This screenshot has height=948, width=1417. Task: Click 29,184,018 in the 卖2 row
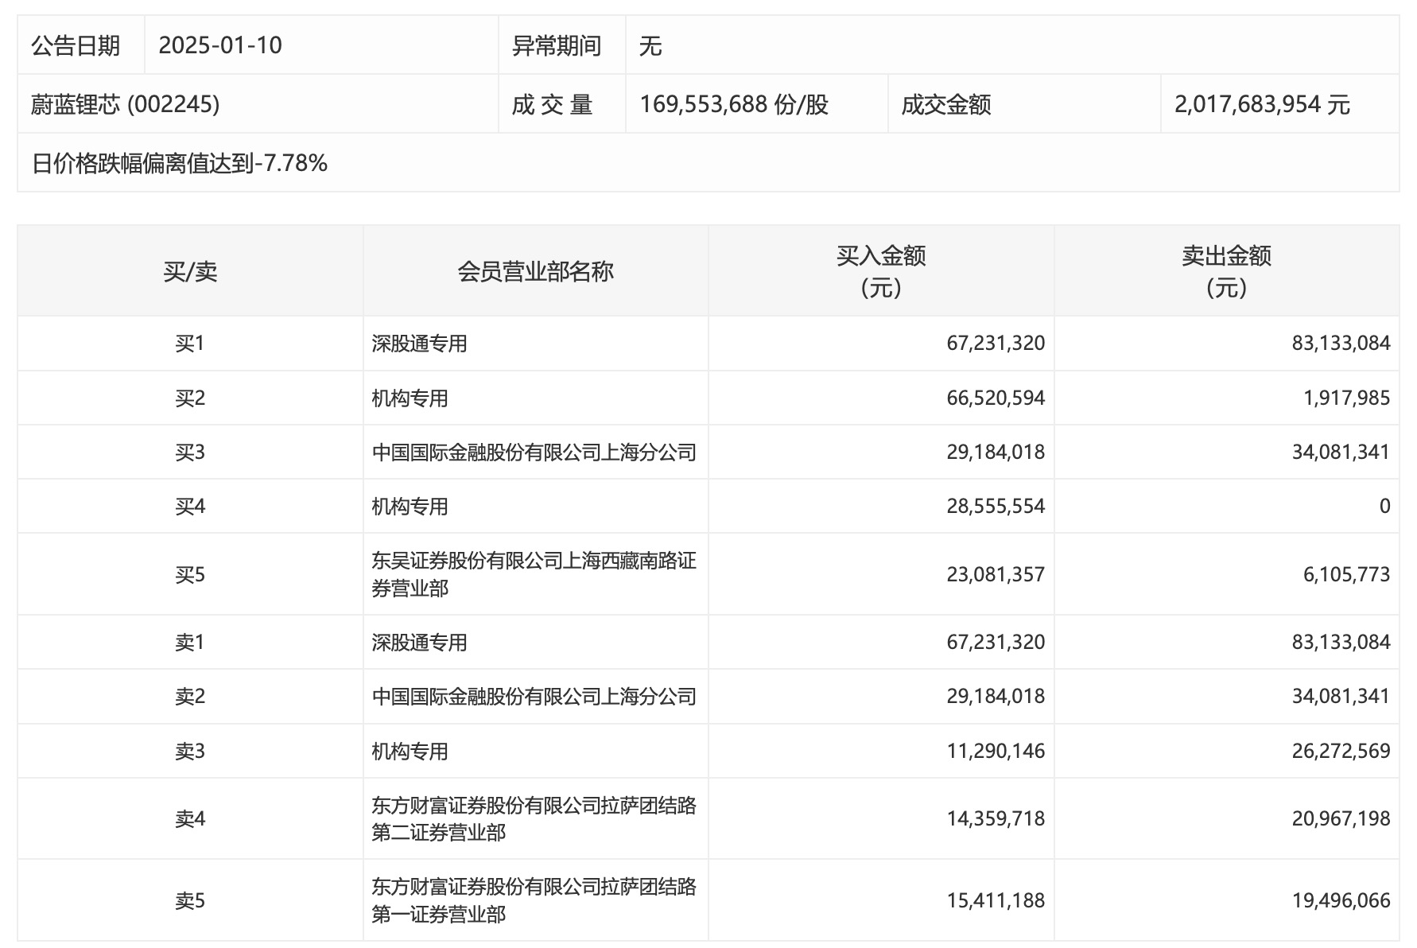pos(996,696)
